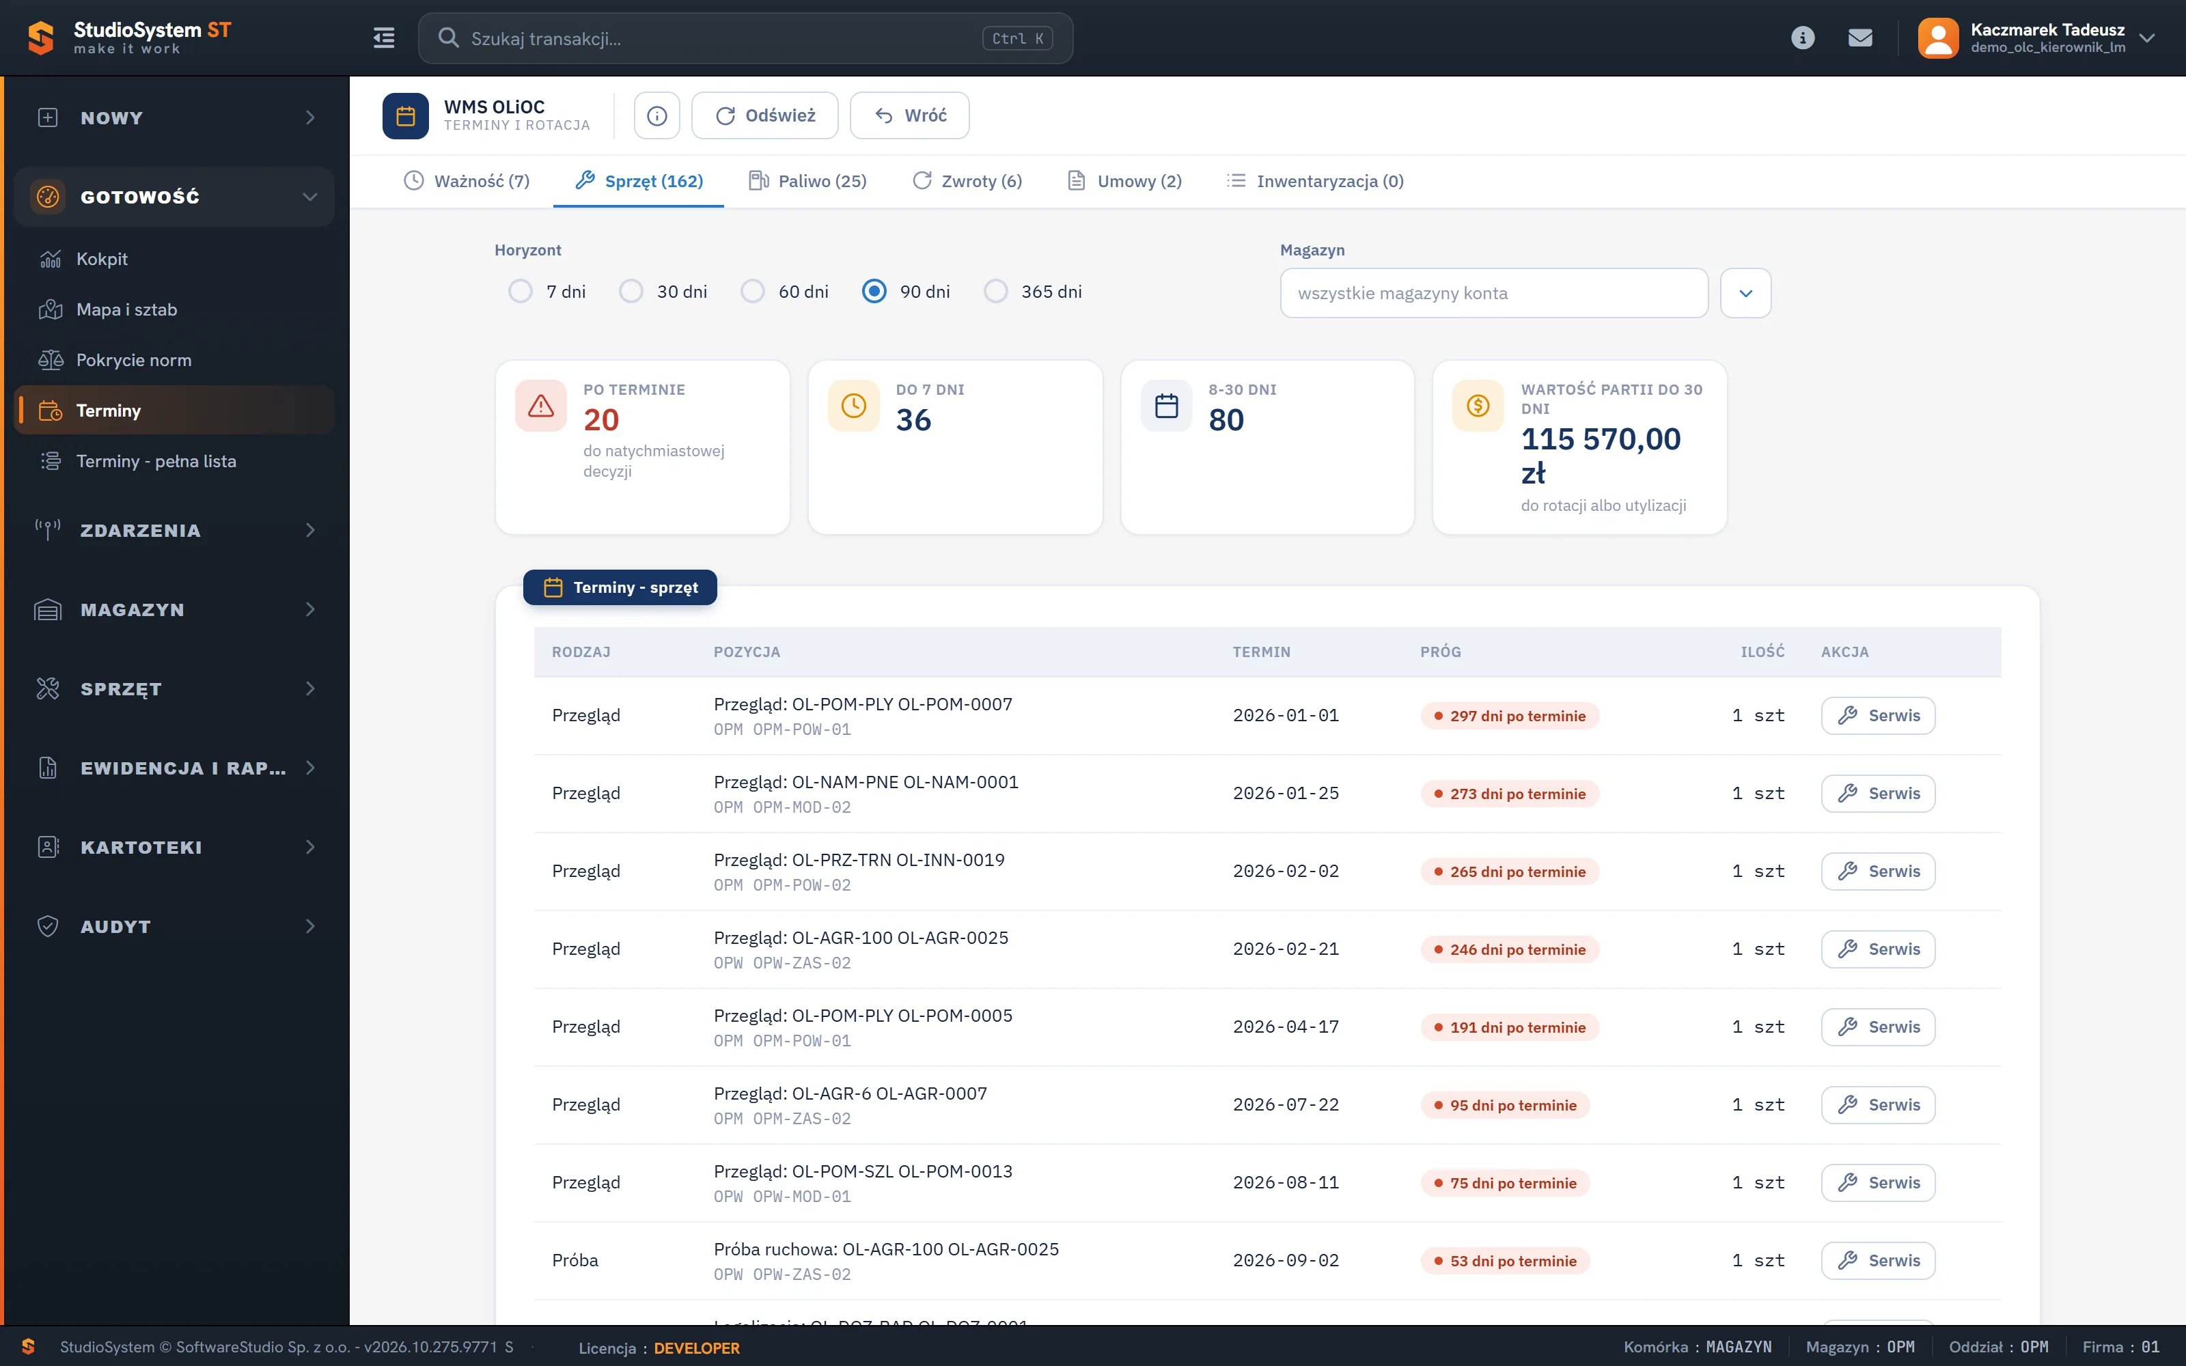Click the clock icon on Do 7 dni card
This screenshot has width=2186, height=1366.
coord(854,406)
